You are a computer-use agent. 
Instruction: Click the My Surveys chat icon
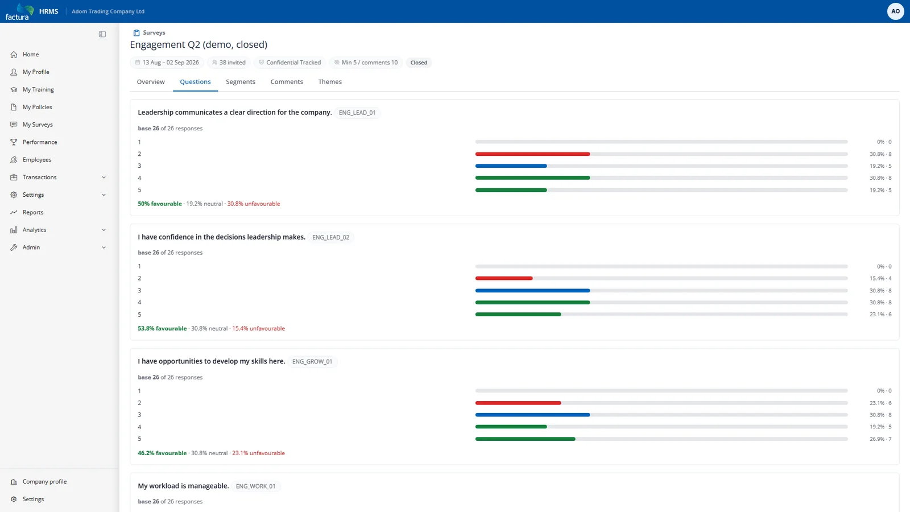pyautogui.click(x=14, y=125)
